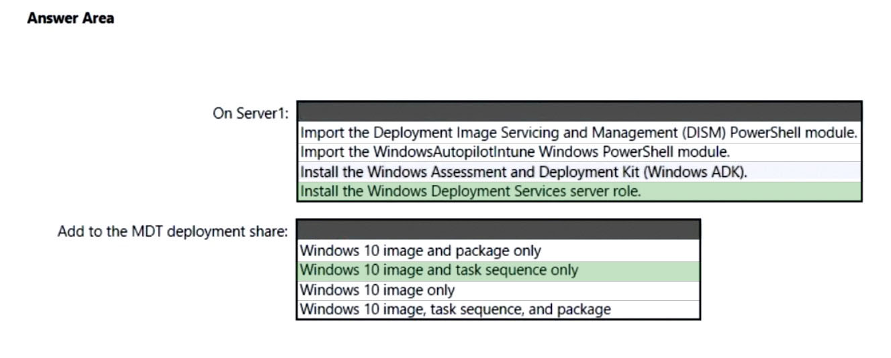Pick the Windows 10 image only option
The width and height of the screenshot is (891, 358).
pos(498,290)
